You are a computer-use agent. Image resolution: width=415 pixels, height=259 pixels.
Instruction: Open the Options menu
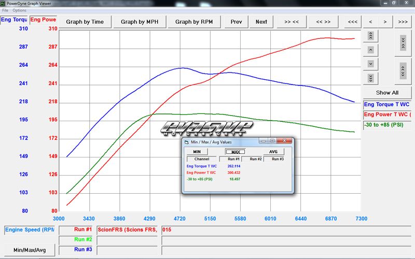coord(19,10)
